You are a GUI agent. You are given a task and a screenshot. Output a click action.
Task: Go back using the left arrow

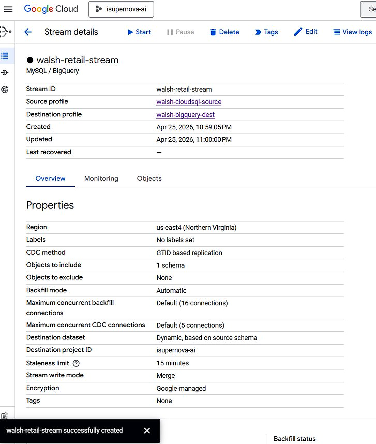click(28, 32)
